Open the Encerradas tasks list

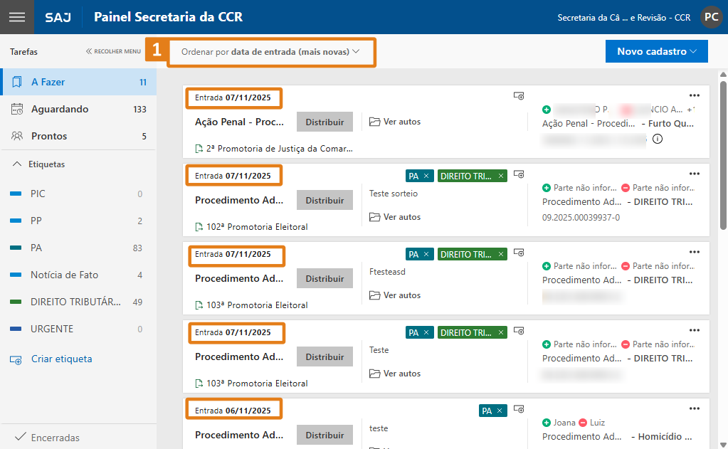click(x=55, y=438)
